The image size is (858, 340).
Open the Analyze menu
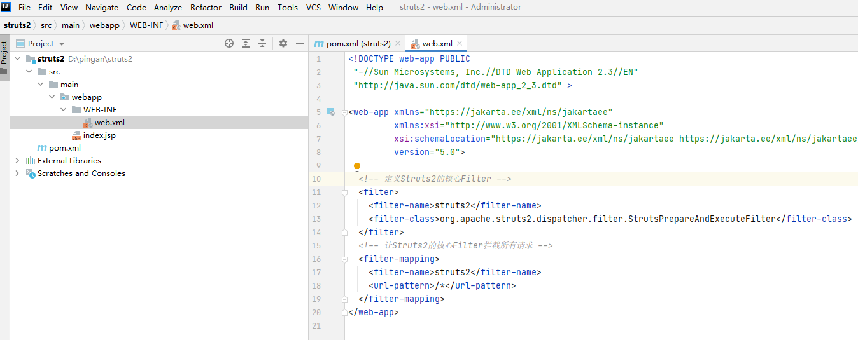tap(168, 7)
